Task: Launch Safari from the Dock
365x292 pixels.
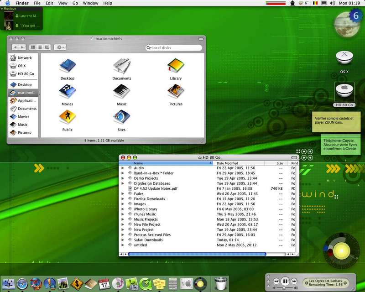Action: (22, 284)
